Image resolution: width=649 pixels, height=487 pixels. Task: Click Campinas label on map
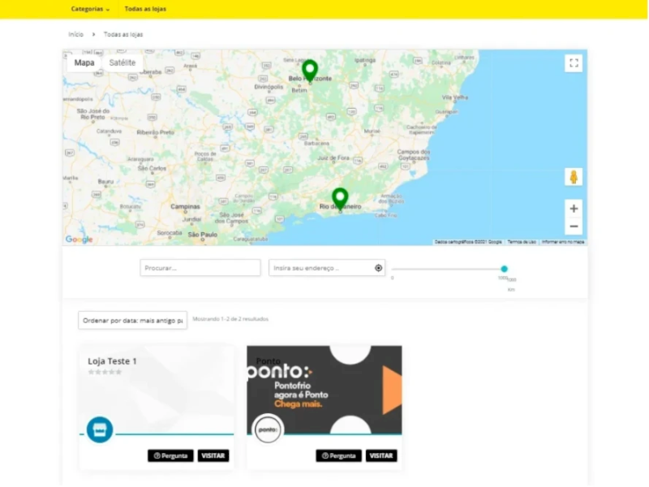(x=185, y=206)
